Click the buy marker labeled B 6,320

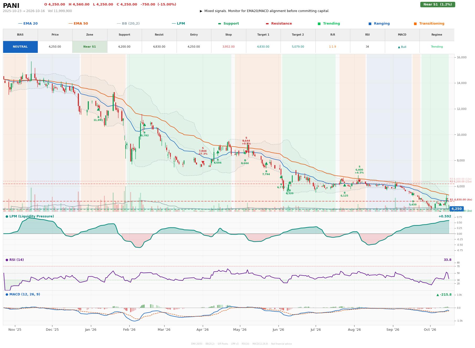tap(290, 183)
